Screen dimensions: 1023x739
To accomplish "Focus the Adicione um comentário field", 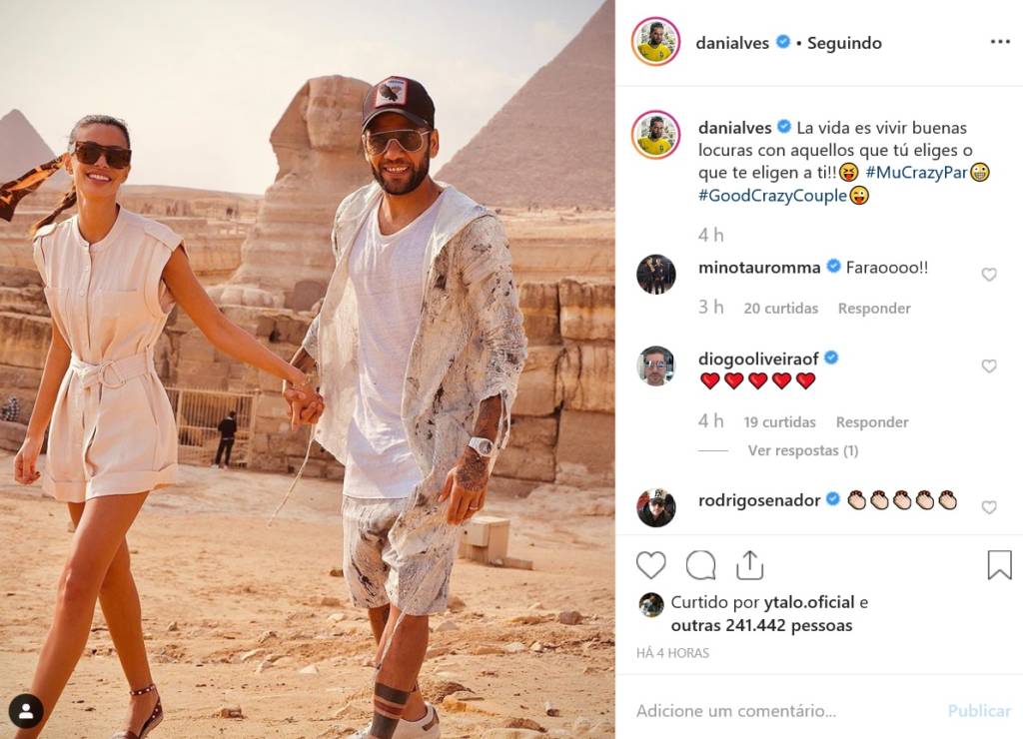I will point(781,710).
